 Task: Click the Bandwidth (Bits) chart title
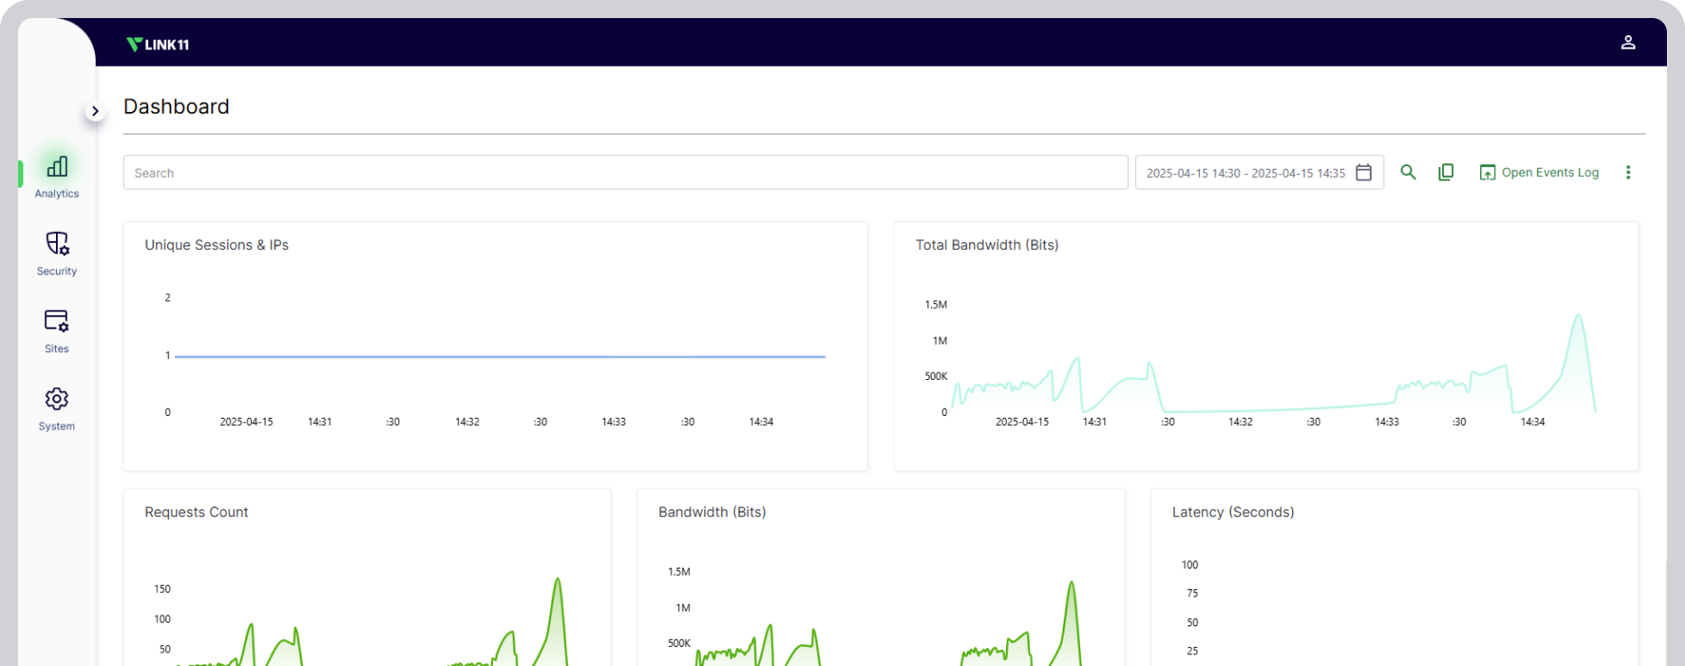pos(712,512)
